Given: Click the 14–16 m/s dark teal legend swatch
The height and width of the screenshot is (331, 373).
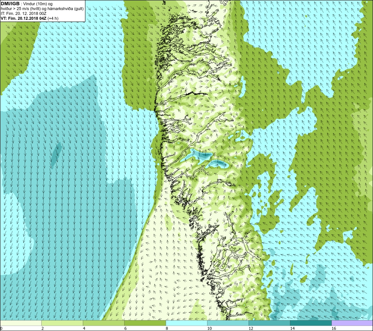Looking at the screenshot, I should click(x=310, y=323).
